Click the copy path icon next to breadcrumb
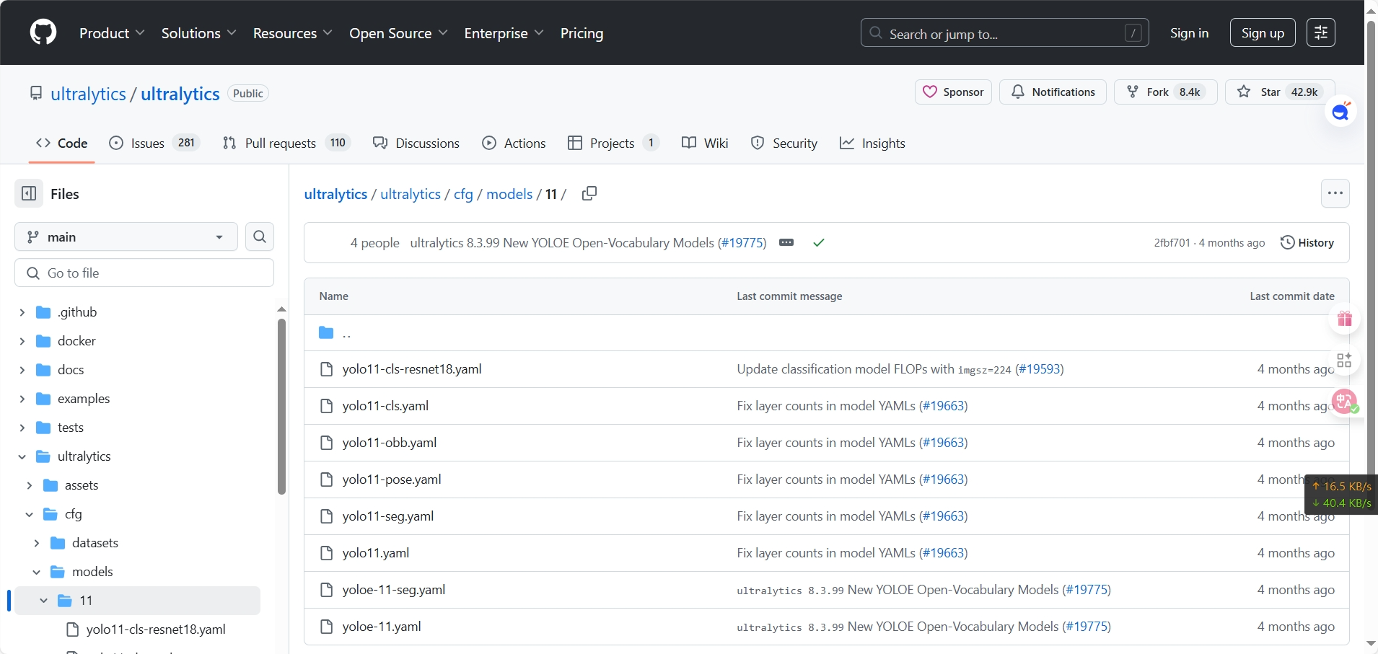Screen dimensions: 1378x654 [x=589, y=193]
